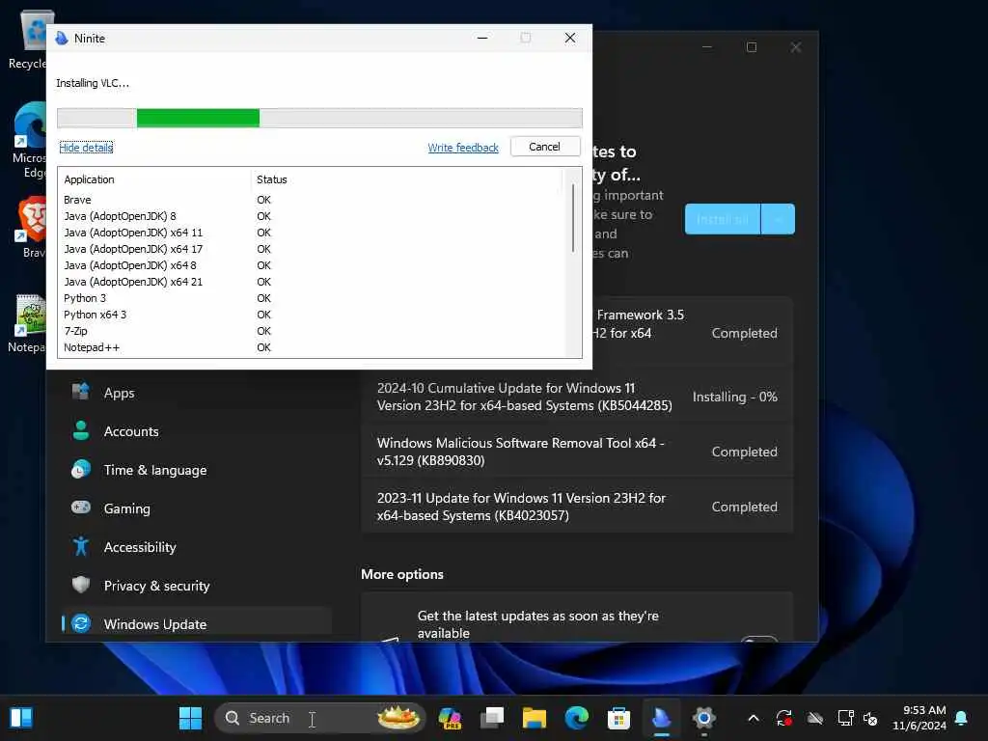Open Time & language settings
This screenshot has height=741, width=988.
[197, 470]
